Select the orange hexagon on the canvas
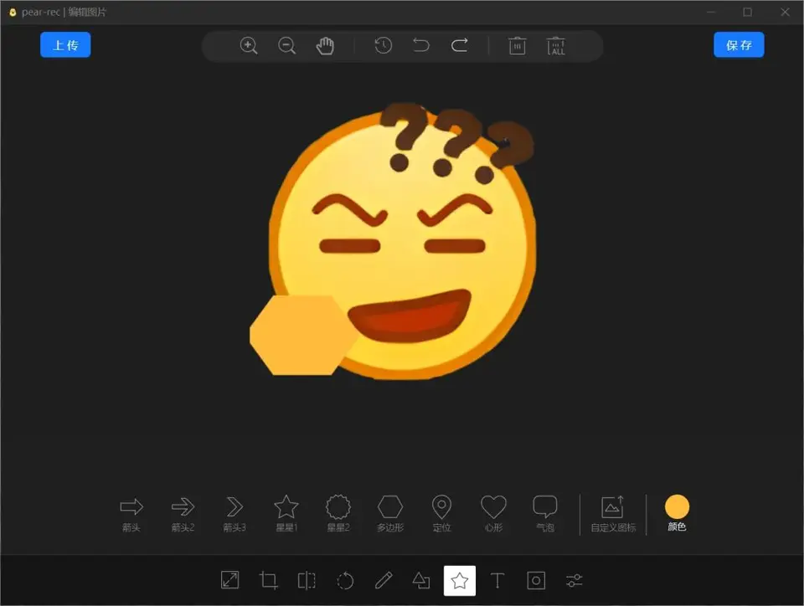 click(x=302, y=335)
